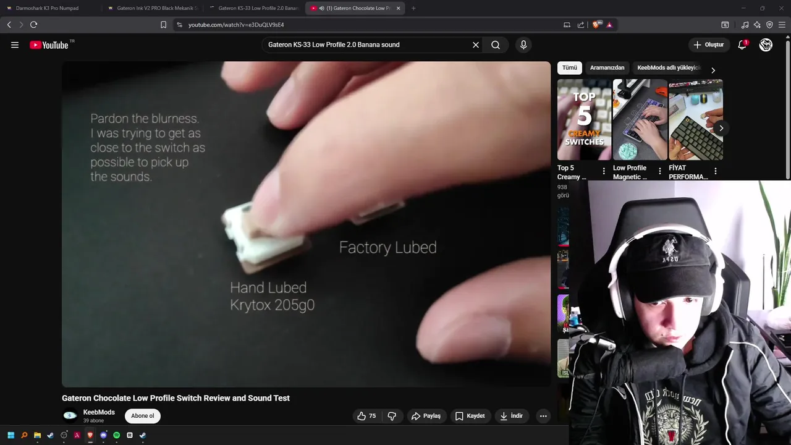
Task: Open CapCut from the taskbar
Action: [x=130, y=435]
